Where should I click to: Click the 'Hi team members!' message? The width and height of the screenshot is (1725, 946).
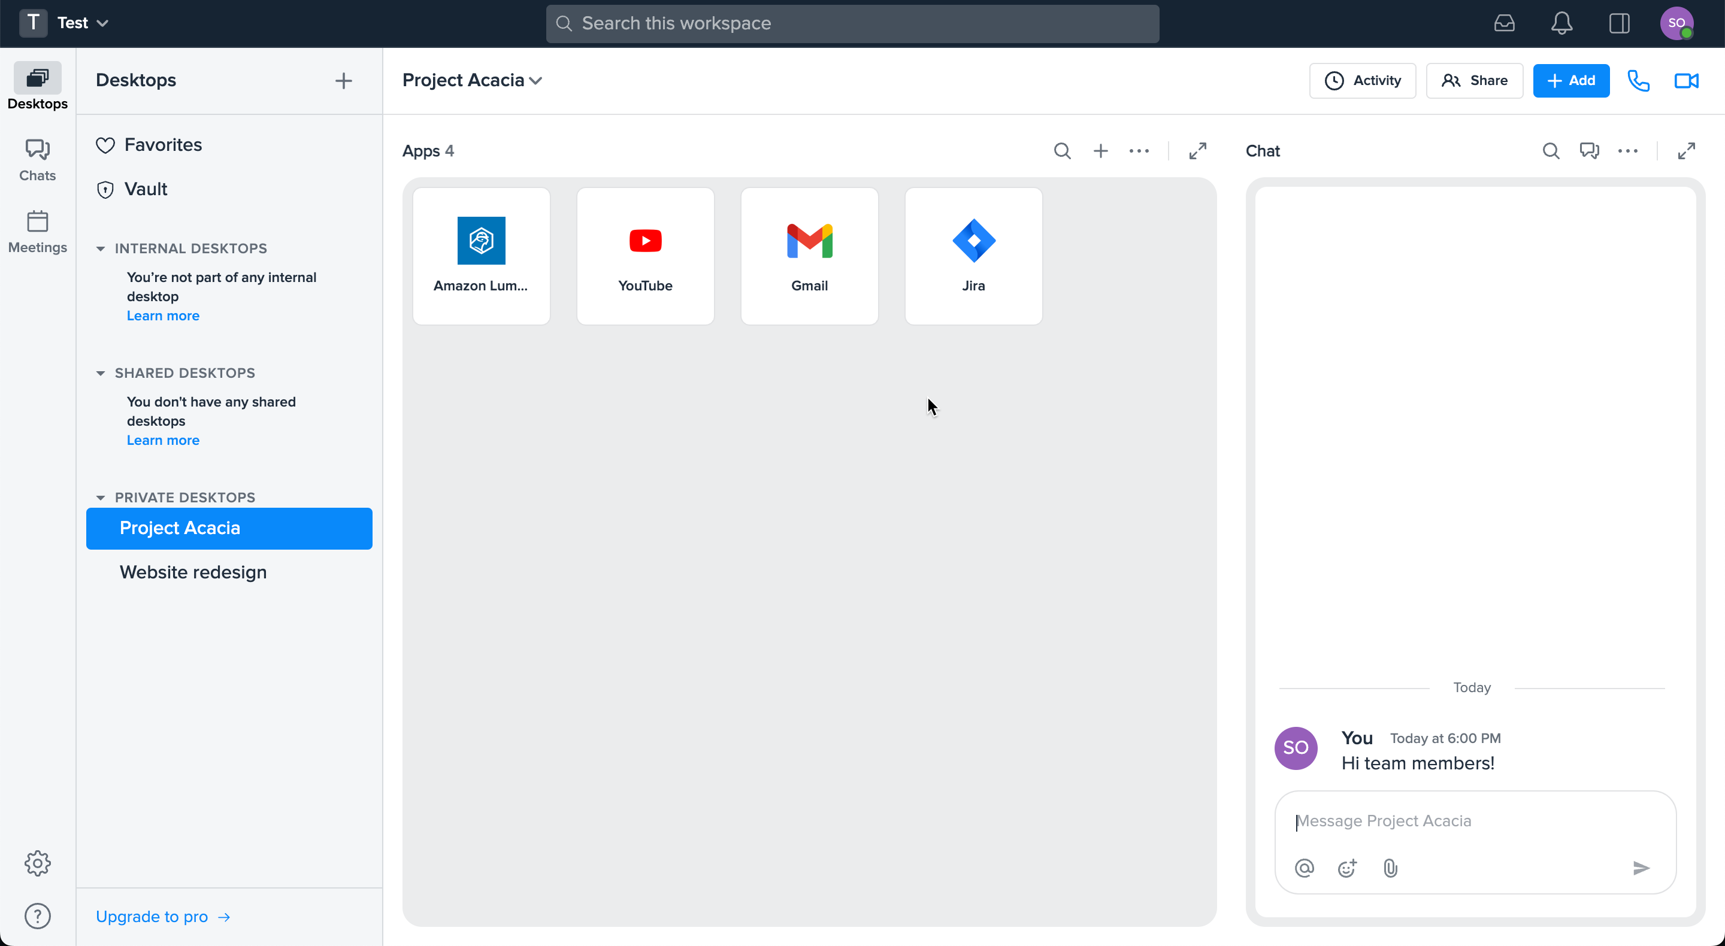click(1418, 763)
